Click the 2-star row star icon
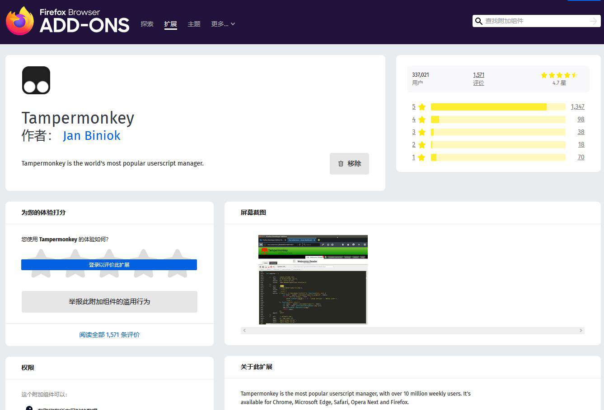 click(422, 145)
